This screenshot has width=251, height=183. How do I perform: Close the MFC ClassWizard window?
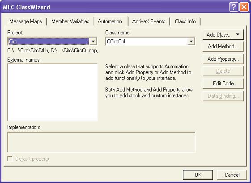244,7
